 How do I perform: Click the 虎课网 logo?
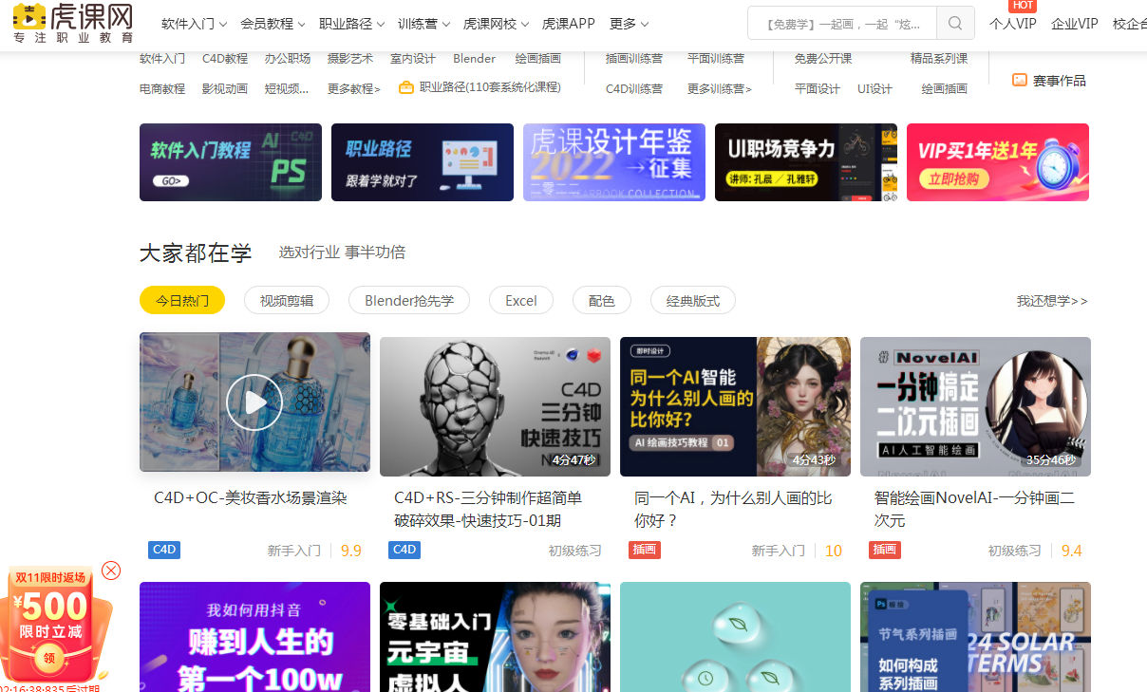pos(72,24)
